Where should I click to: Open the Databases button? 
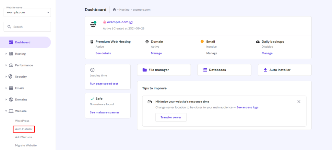[x=224, y=70]
